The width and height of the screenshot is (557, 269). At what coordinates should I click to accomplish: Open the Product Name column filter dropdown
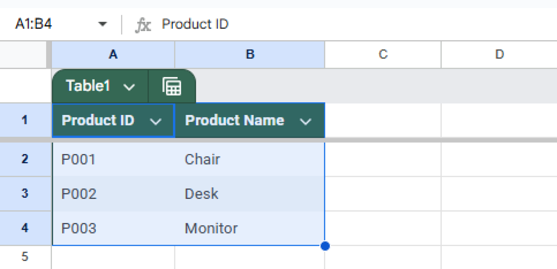305,121
